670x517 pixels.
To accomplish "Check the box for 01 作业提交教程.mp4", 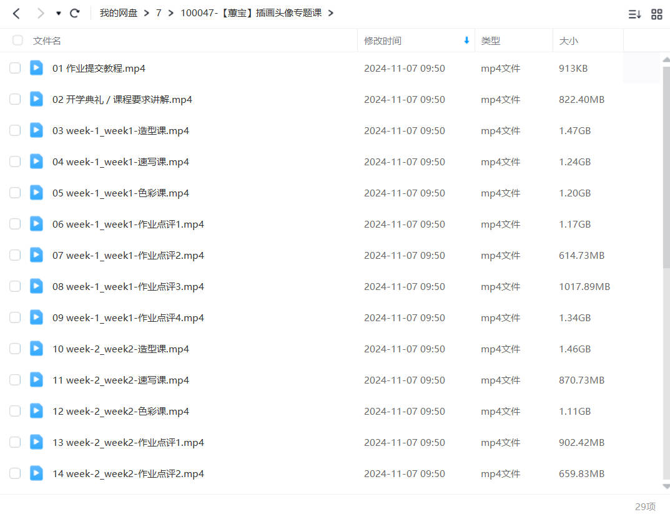I will (15, 68).
